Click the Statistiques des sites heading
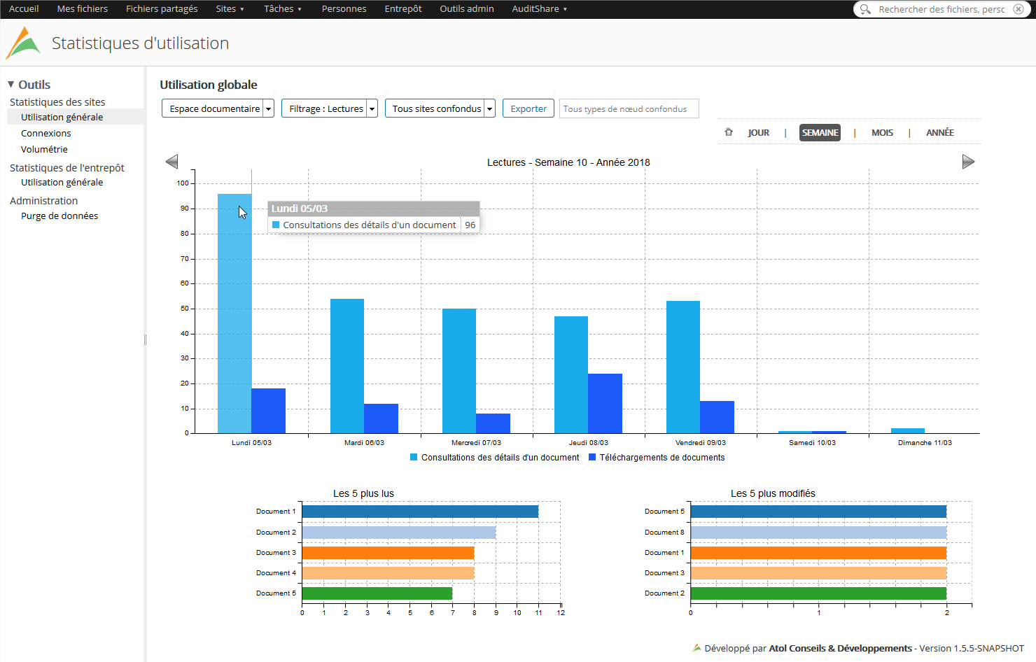Image resolution: width=1036 pixels, height=662 pixels. (57, 102)
